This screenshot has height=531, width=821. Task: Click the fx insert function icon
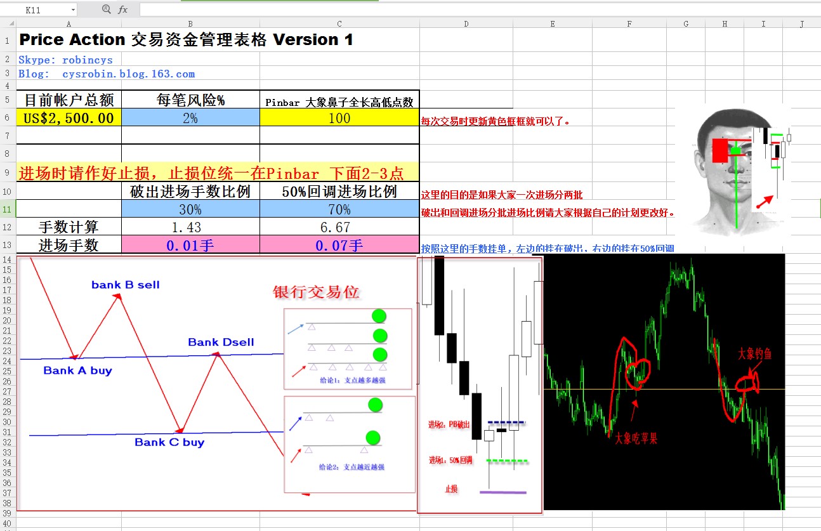click(x=123, y=10)
